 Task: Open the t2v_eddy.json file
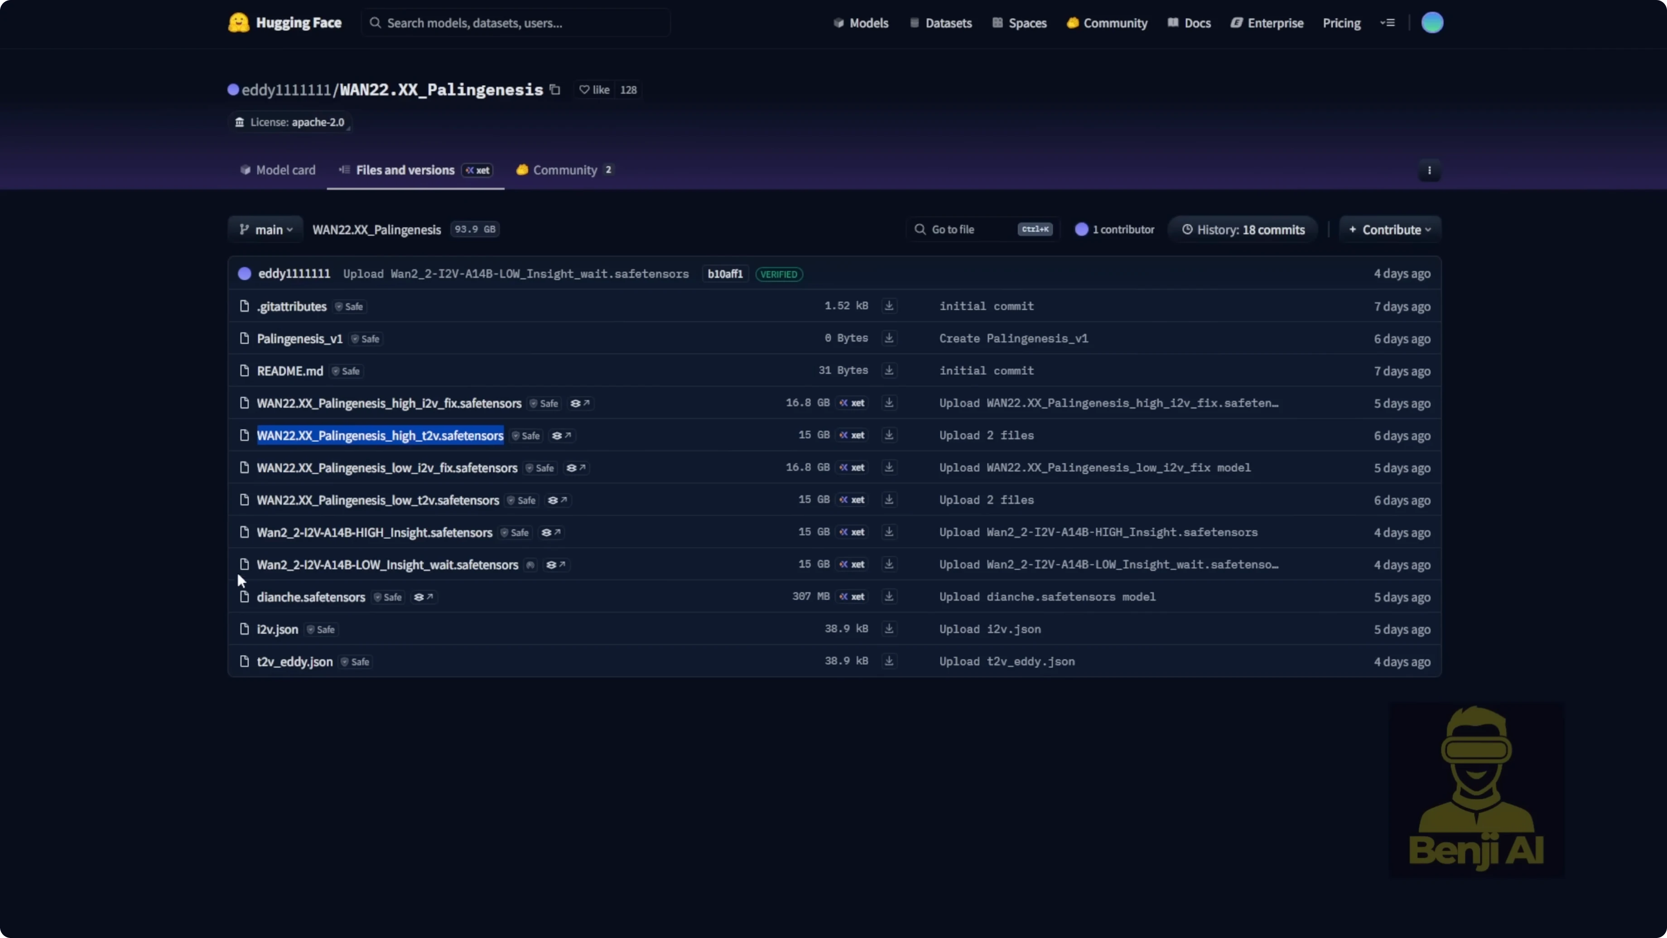[x=294, y=661]
